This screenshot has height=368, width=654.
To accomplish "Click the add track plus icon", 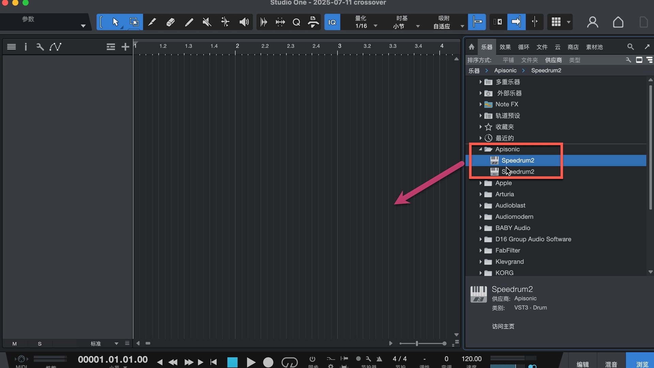I will coord(125,47).
